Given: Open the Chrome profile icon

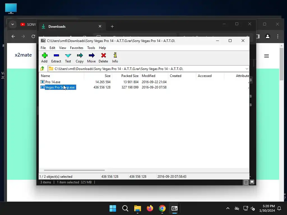Looking at the screenshot, I should (x=268, y=36).
